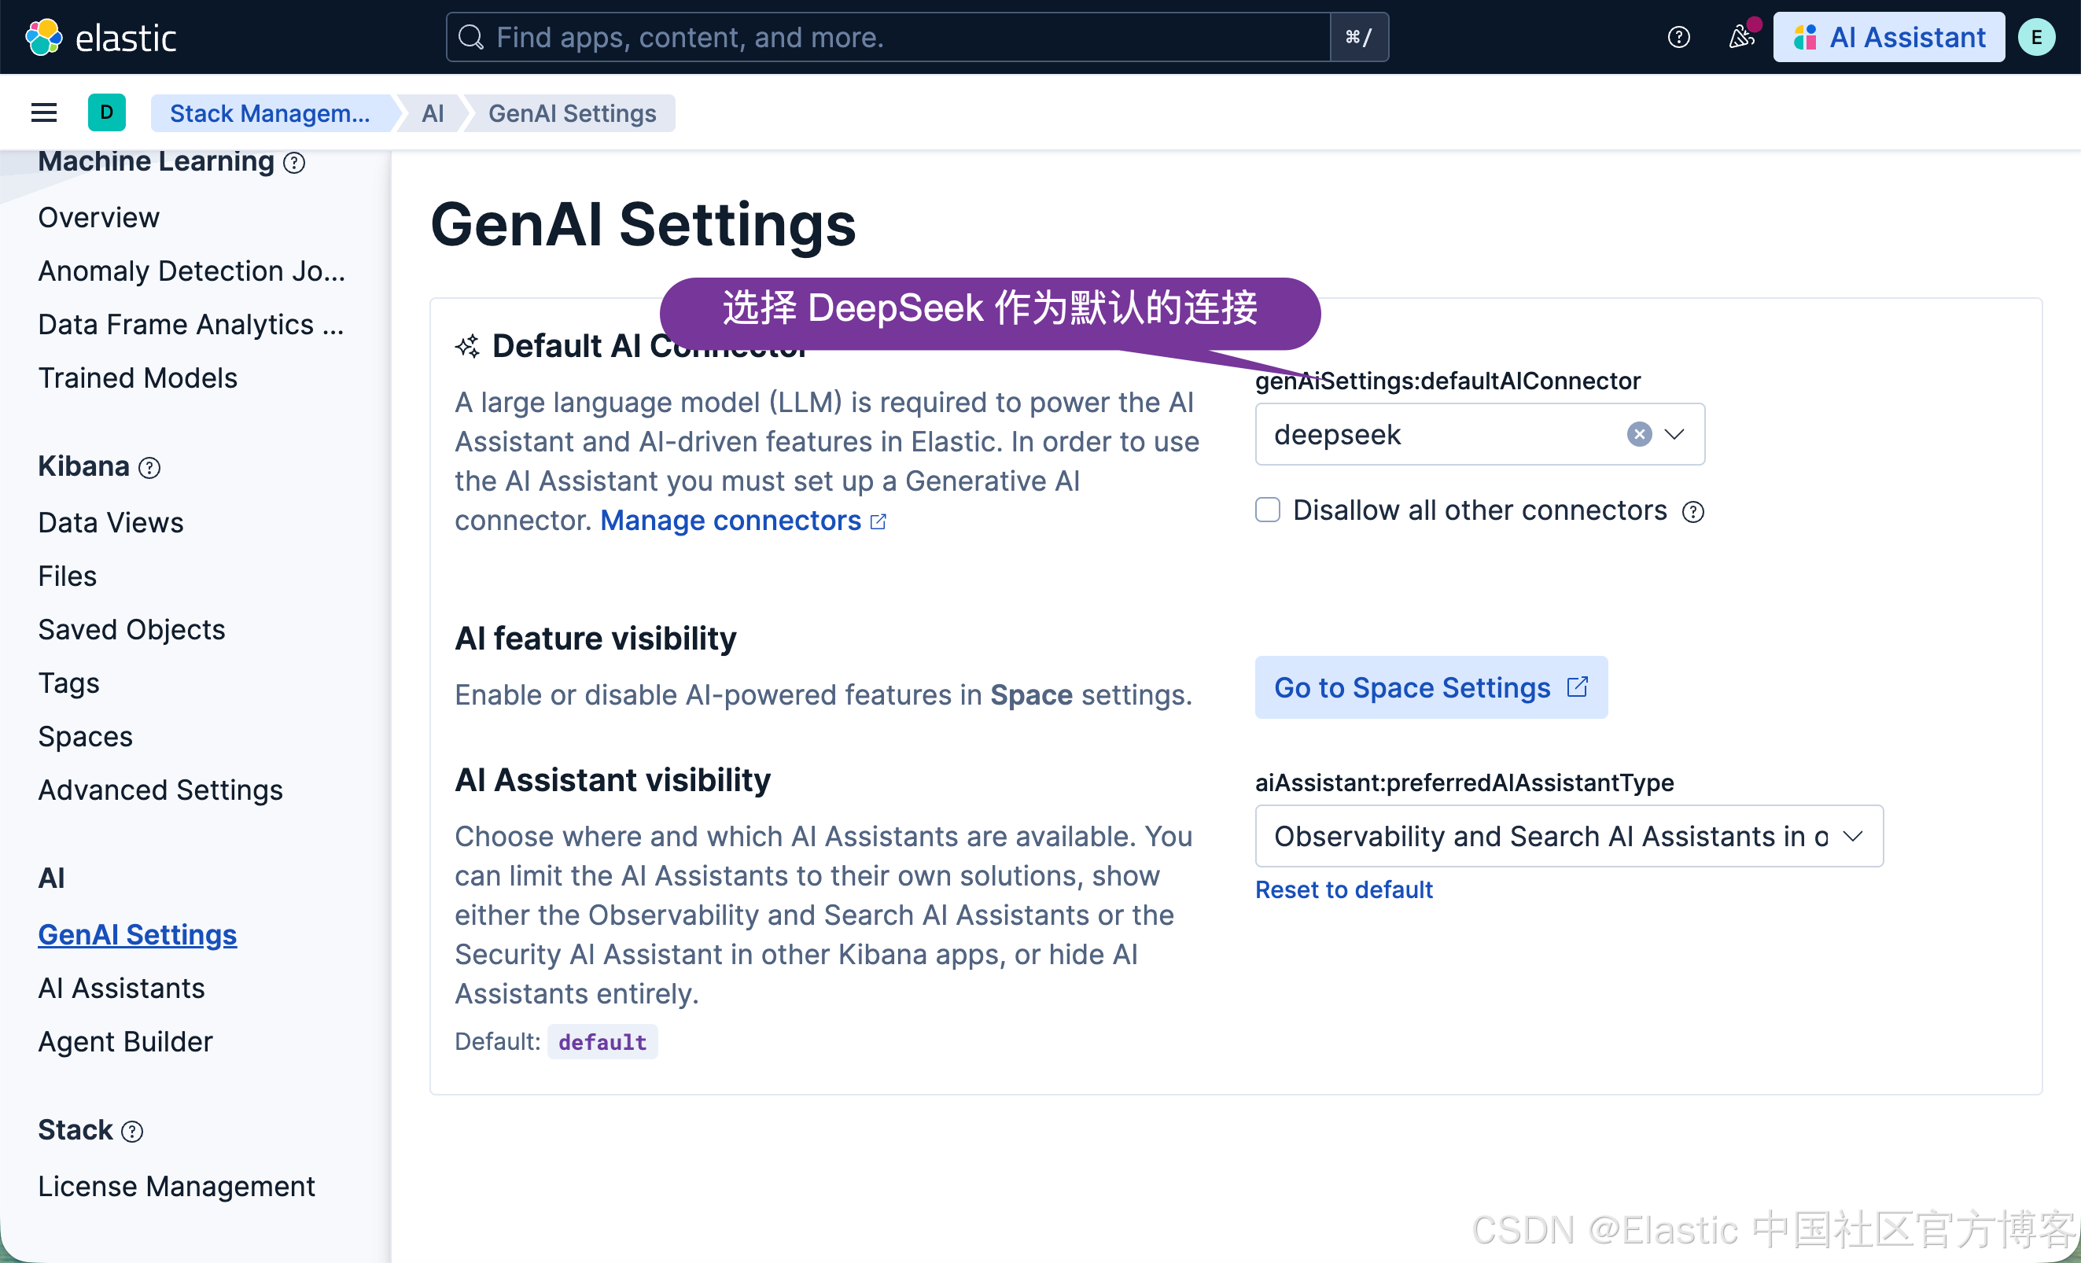The height and width of the screenshot is (1263, 2081).
Task: Click the Manage connectors link
Action: point(731,520)
